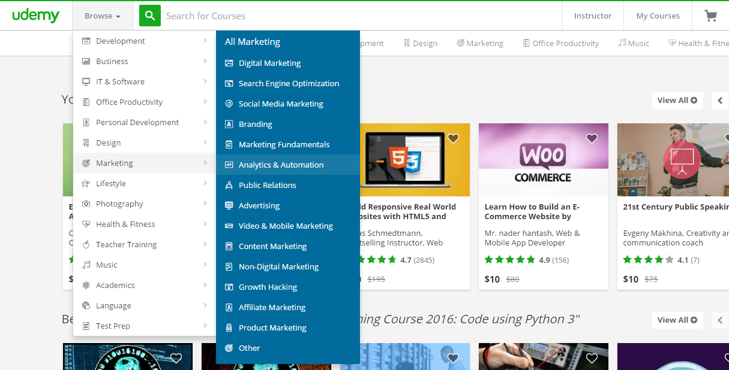Click the Growth Hacking icon
The width and height of the screenshot is (729, 370).
pyautogui.click(x=229, y=287)
